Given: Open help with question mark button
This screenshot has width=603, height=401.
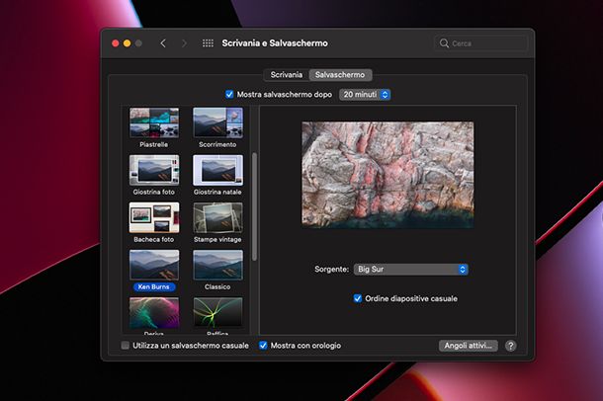Looking at the screenshot, I should 510,346.
